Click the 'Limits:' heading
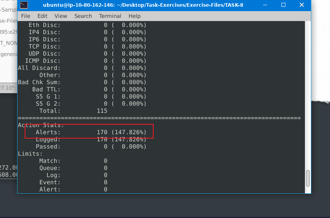 30,154
